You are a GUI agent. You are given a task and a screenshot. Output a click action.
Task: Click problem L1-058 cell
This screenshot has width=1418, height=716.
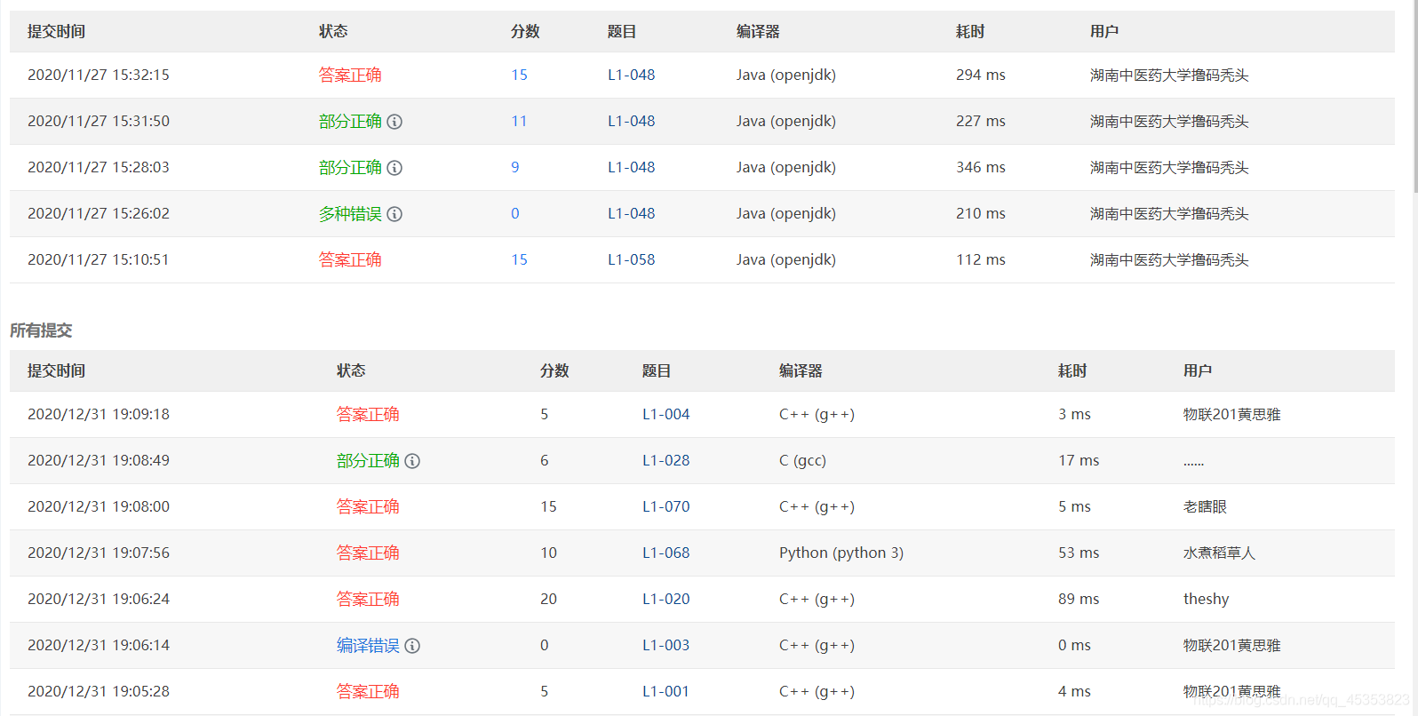(631, 259)
